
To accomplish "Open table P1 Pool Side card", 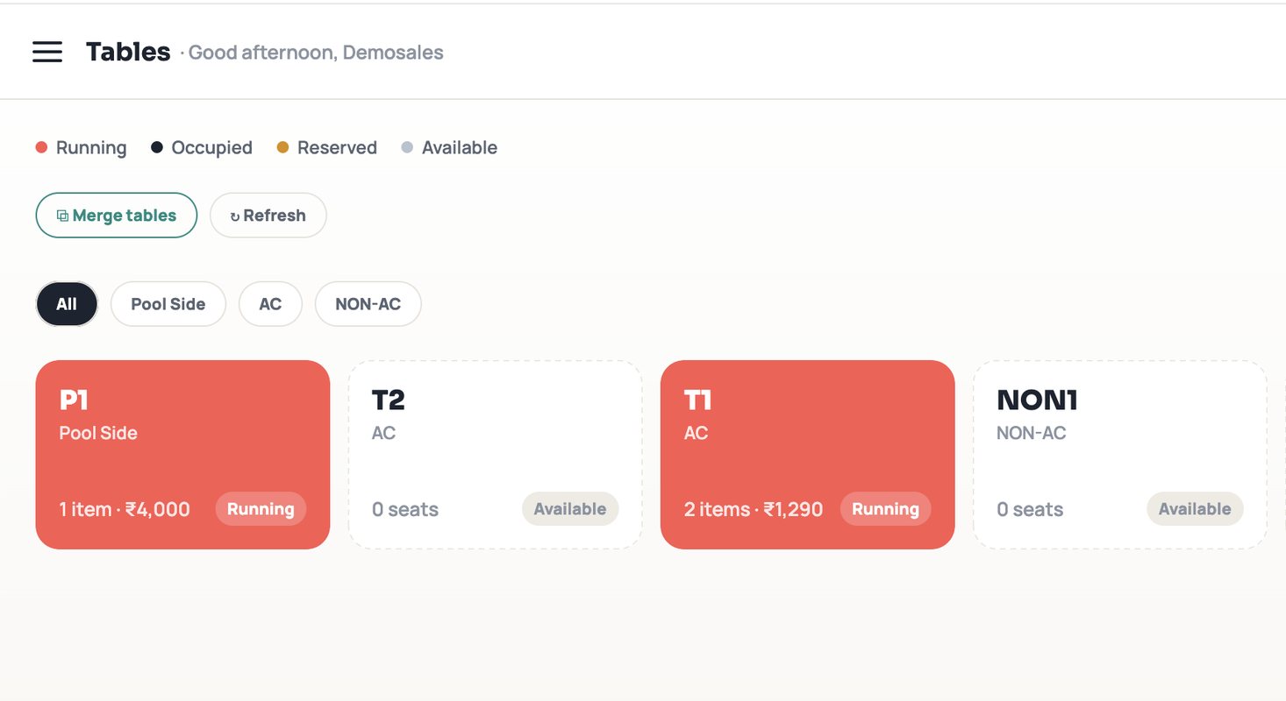I will coord(182,455).
